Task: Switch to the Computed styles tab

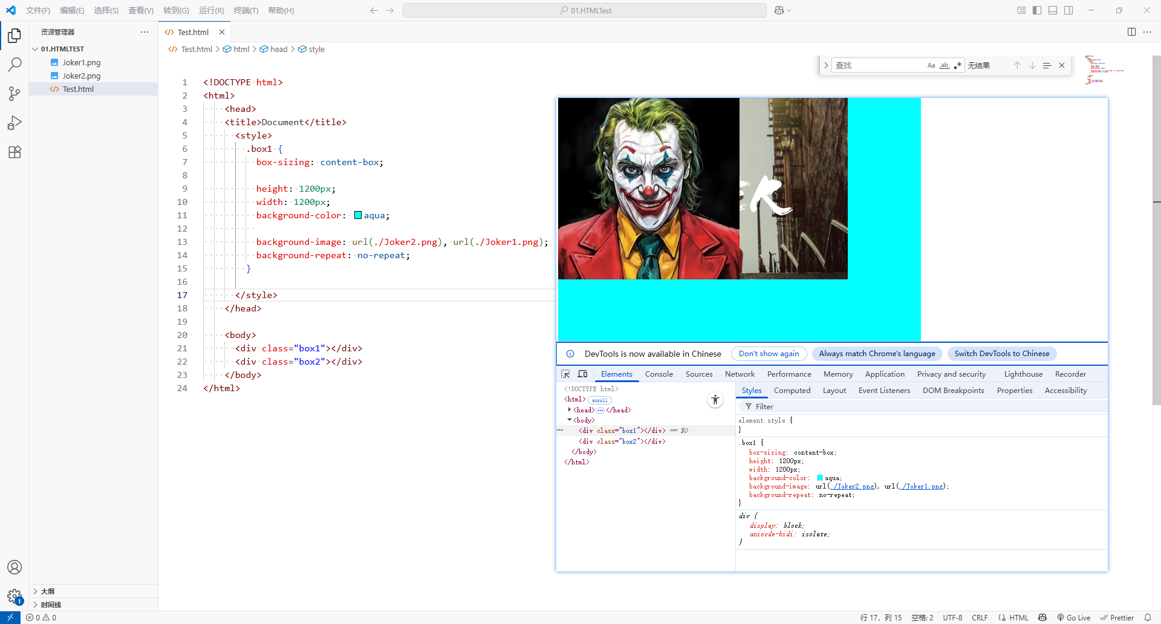Action: [x=792, y=391]
